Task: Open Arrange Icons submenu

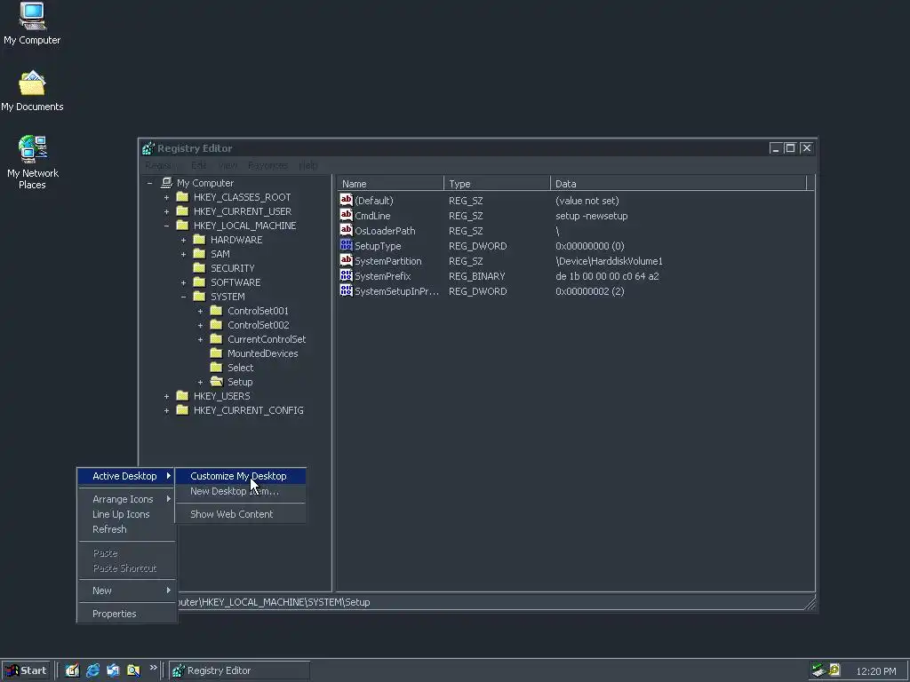Action: coord(126,499)
